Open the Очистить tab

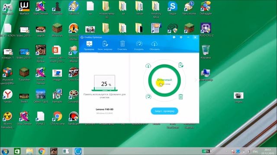pos(122,46)
